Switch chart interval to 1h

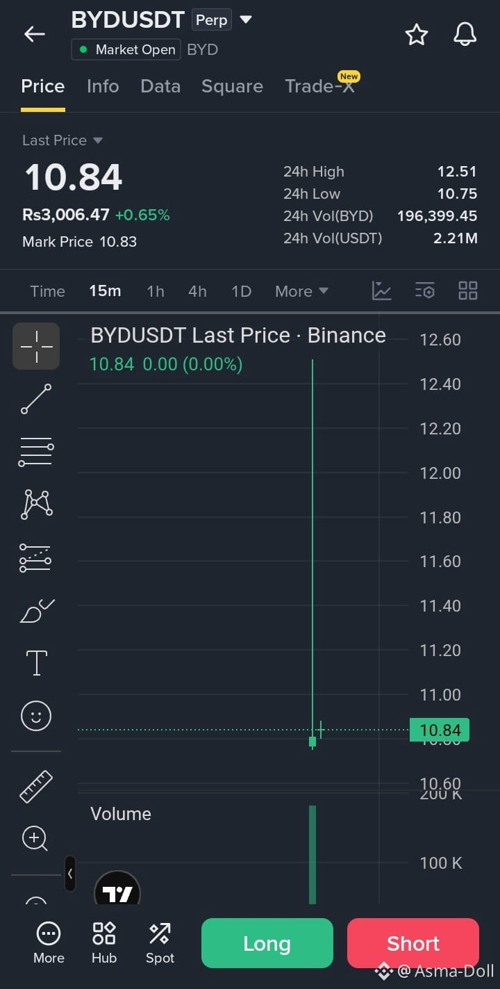tap(156, 291)
